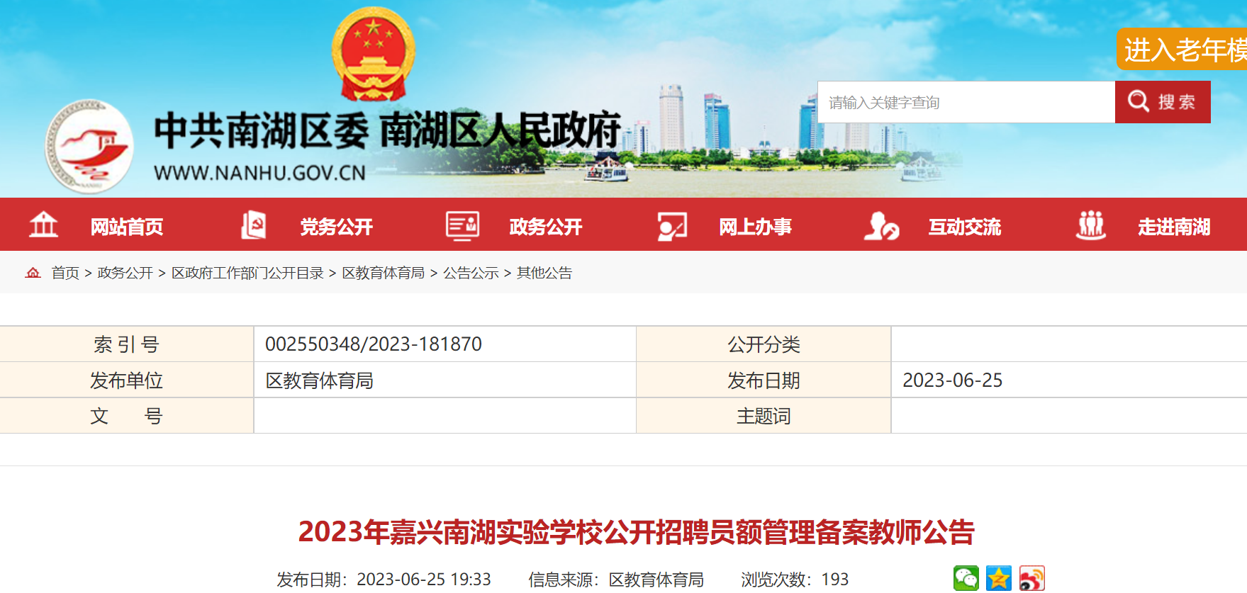The image size is (1247, 593).
Task: Click the home icon in the breadcrumb
Action: tap(33, 273)
